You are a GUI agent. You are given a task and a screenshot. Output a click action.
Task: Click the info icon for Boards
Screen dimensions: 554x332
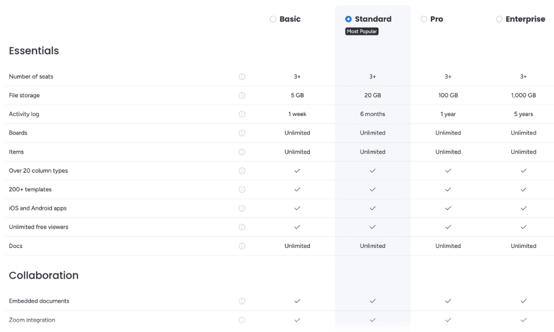coord(242,133)
